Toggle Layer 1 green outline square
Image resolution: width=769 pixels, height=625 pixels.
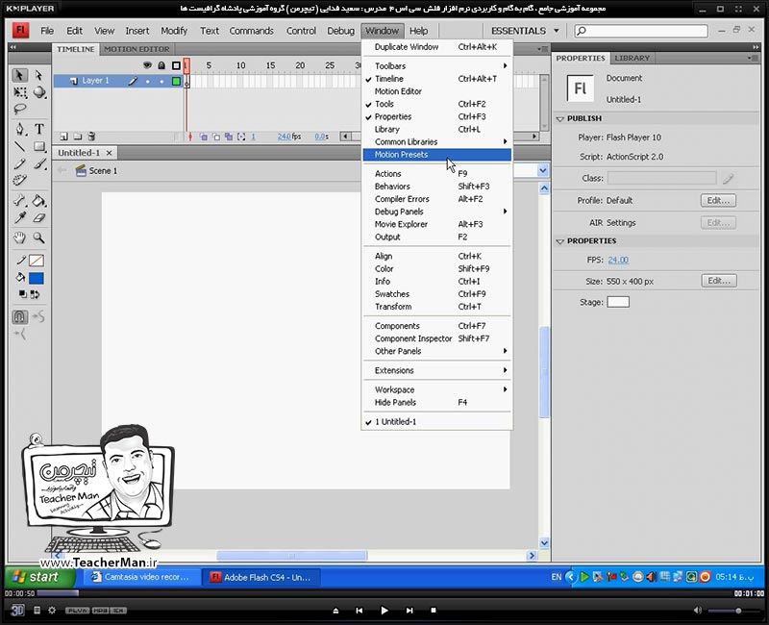click(176, 81)
